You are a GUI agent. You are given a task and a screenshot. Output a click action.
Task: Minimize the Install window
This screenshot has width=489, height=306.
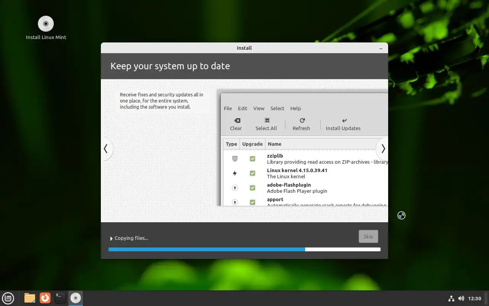click(381, 48)
